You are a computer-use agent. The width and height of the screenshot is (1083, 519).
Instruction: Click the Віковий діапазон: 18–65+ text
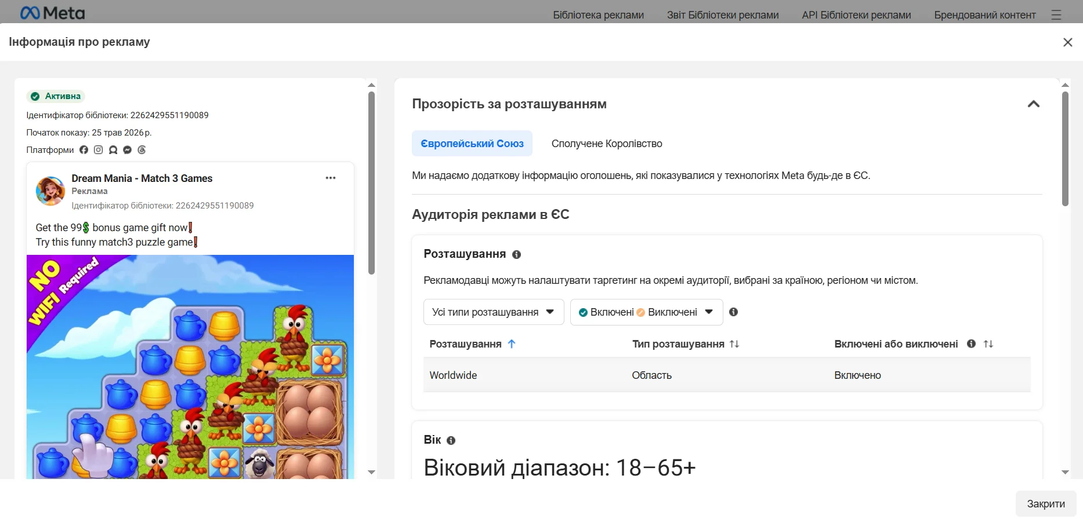point(560,467)
